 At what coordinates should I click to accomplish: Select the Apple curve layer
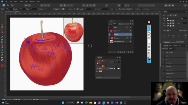click(120, 31)
